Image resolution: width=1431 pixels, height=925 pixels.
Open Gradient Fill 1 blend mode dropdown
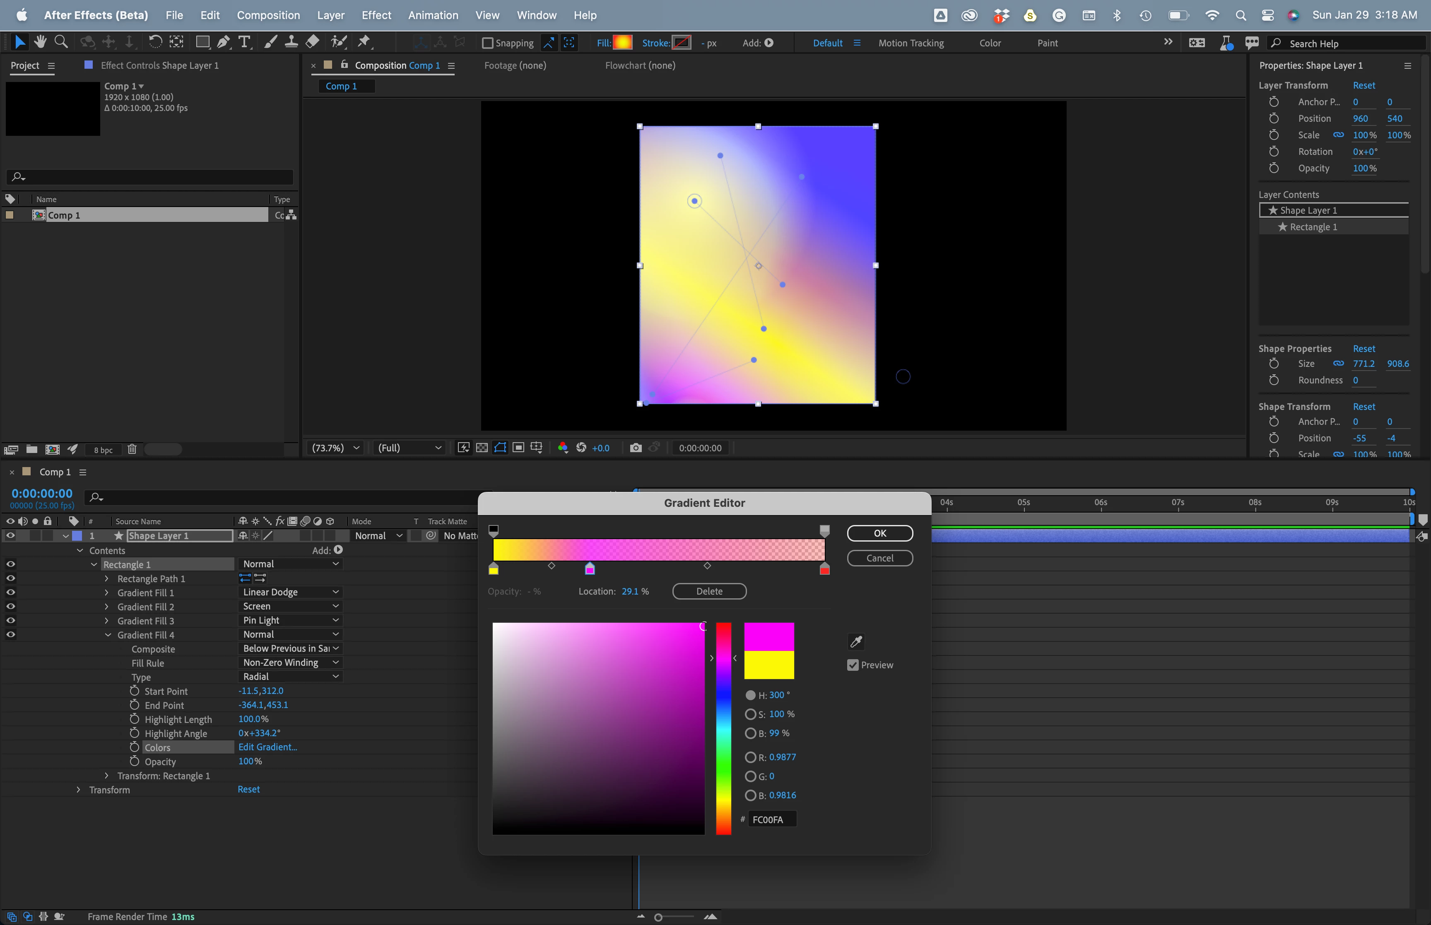[291, 592]
